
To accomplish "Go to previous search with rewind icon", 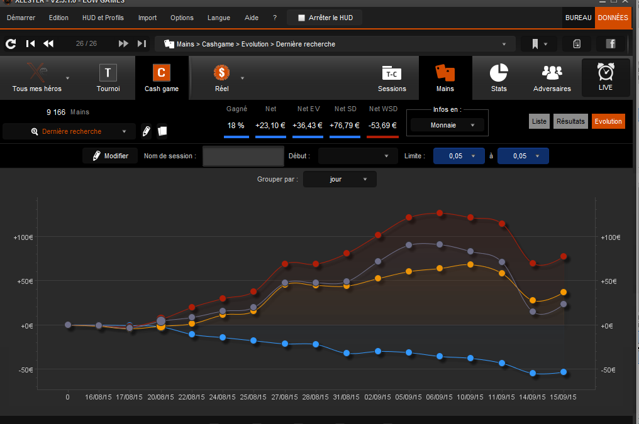I will click(x=48, y=43).
